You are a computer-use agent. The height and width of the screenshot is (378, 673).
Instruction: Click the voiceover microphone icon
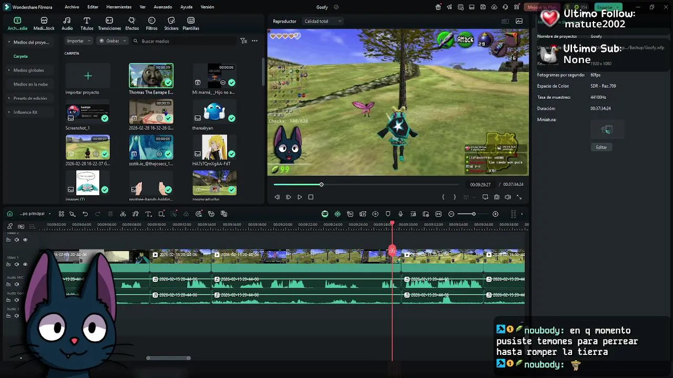click(x=401, y=214)
